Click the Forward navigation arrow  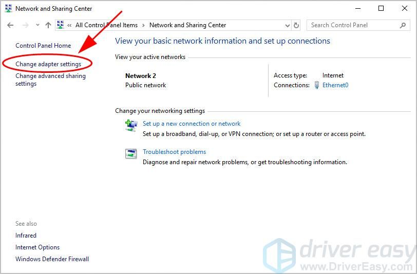24,25
